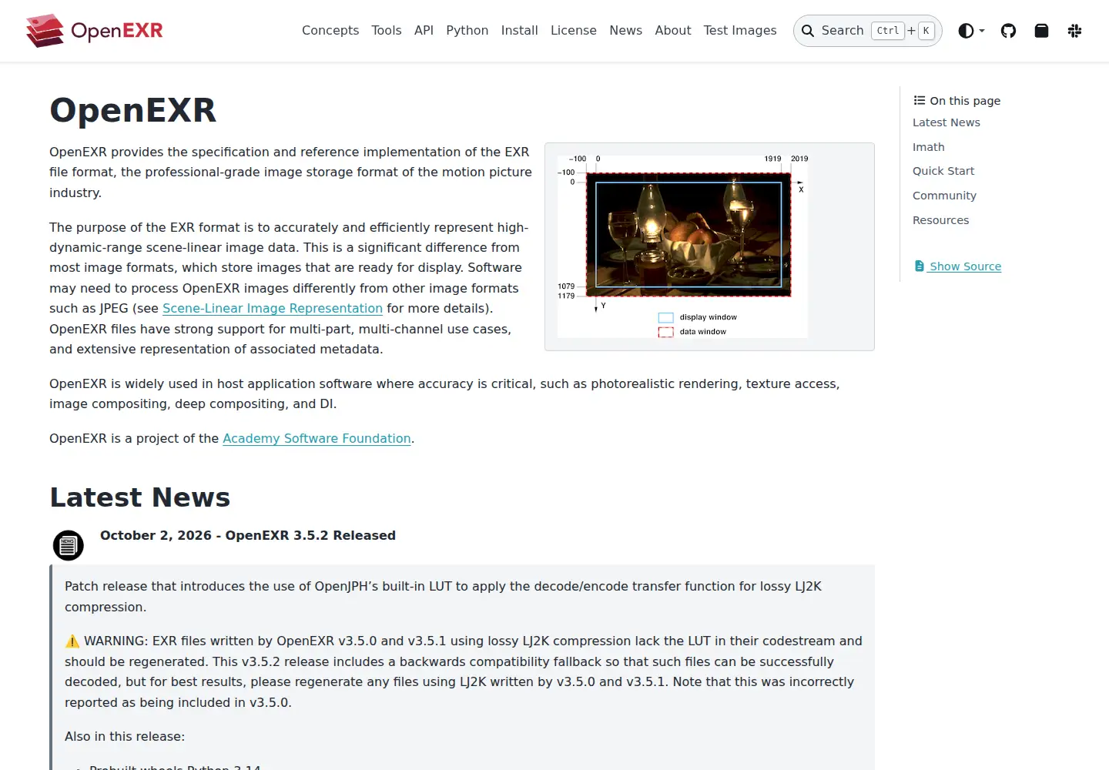Click the search magnifier icon
This screenshot has height=770, width=1109.
tap(808, 31)
